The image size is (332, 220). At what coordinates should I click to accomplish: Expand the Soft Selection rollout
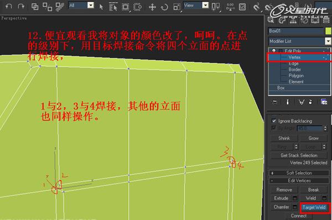click(299, 173)
